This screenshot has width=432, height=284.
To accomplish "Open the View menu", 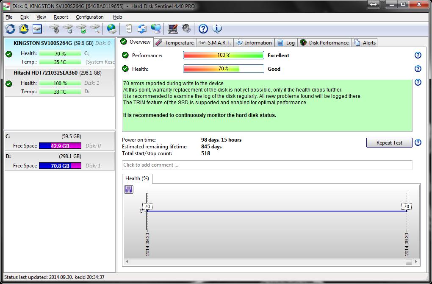I will pyautogui.click(x=41, y=17).
